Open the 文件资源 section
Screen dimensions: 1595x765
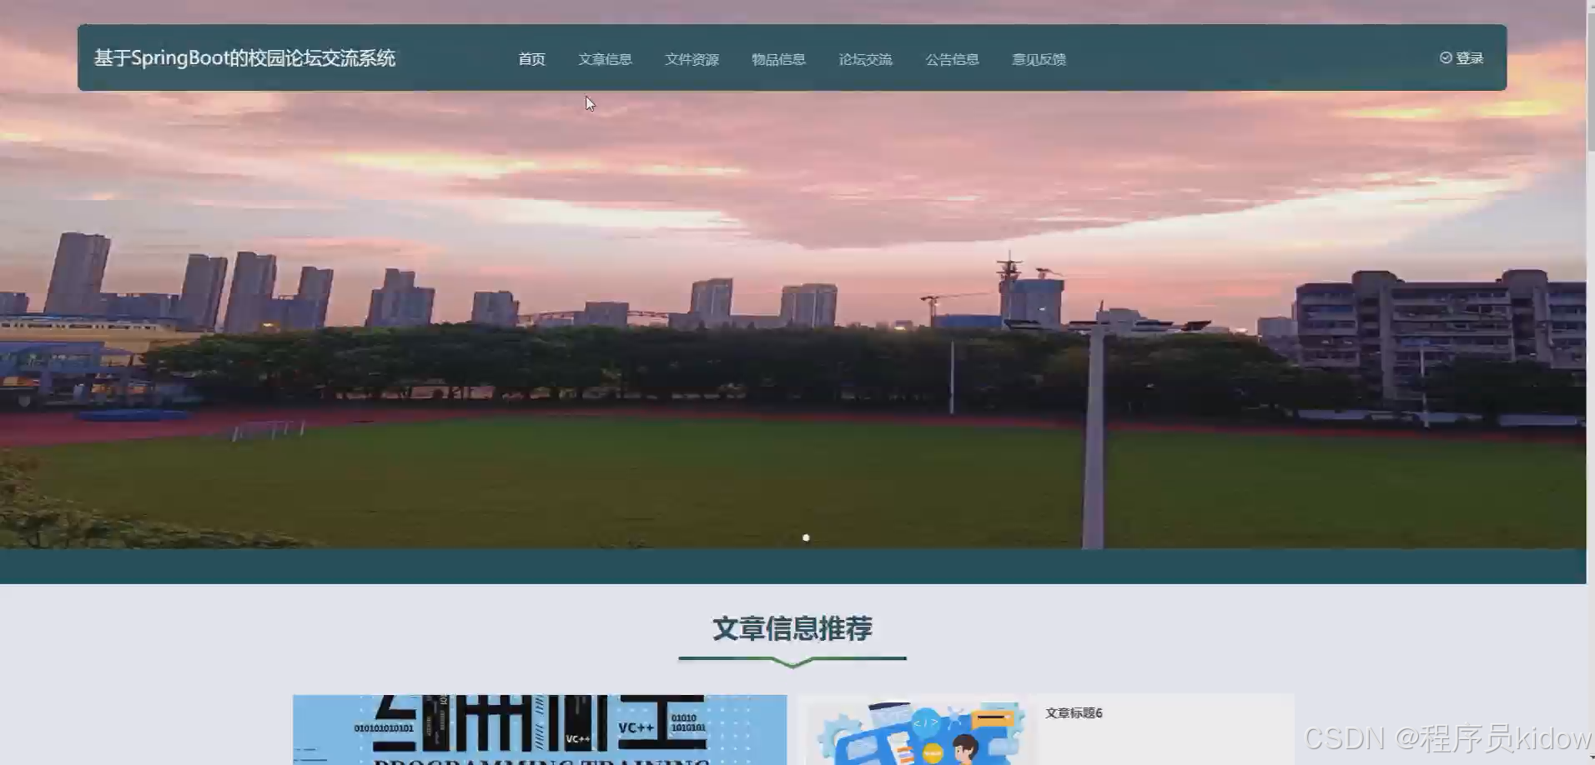click(692, 59)
